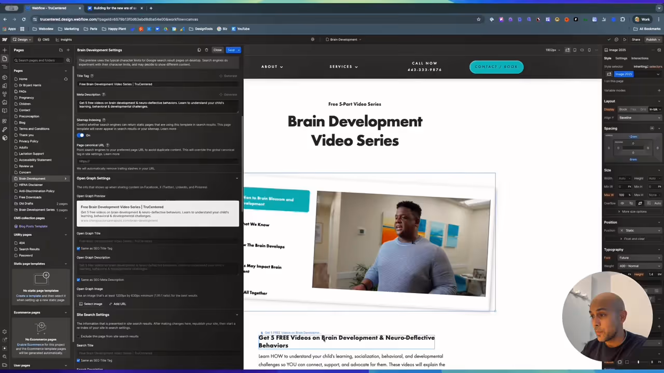Collapse the CMS collection pages section
Viewport: 664px width, 373px height.
tap(65, 218)
